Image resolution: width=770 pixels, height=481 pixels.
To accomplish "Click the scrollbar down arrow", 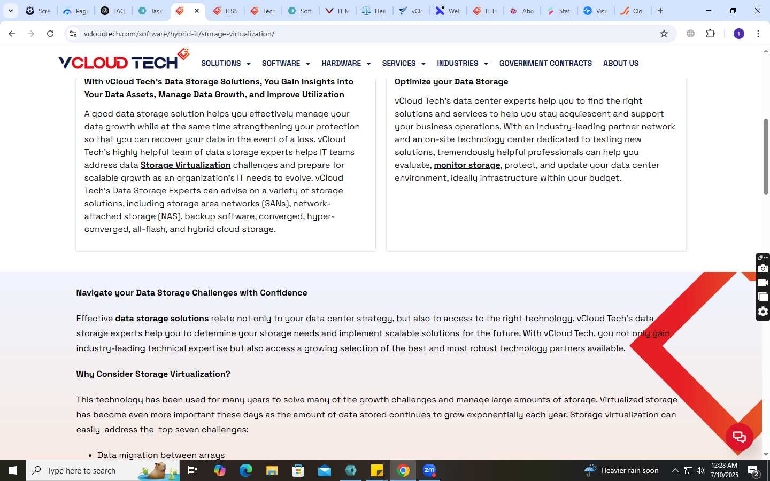I will [766, 455].
